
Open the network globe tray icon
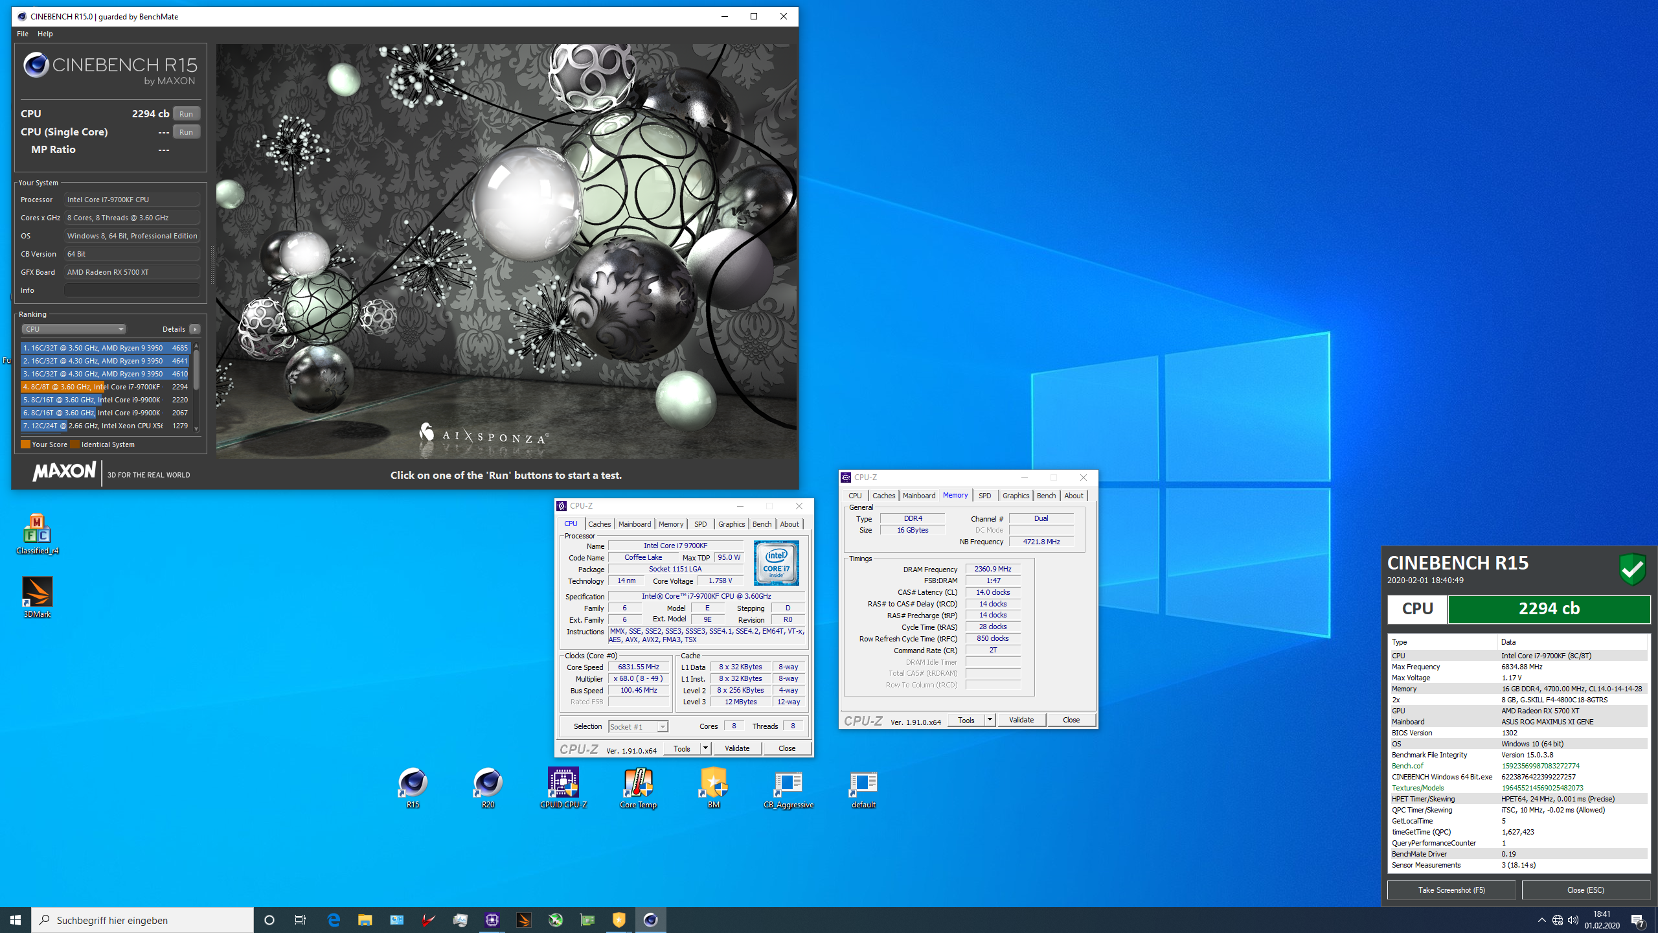[x=1557, y=920]
